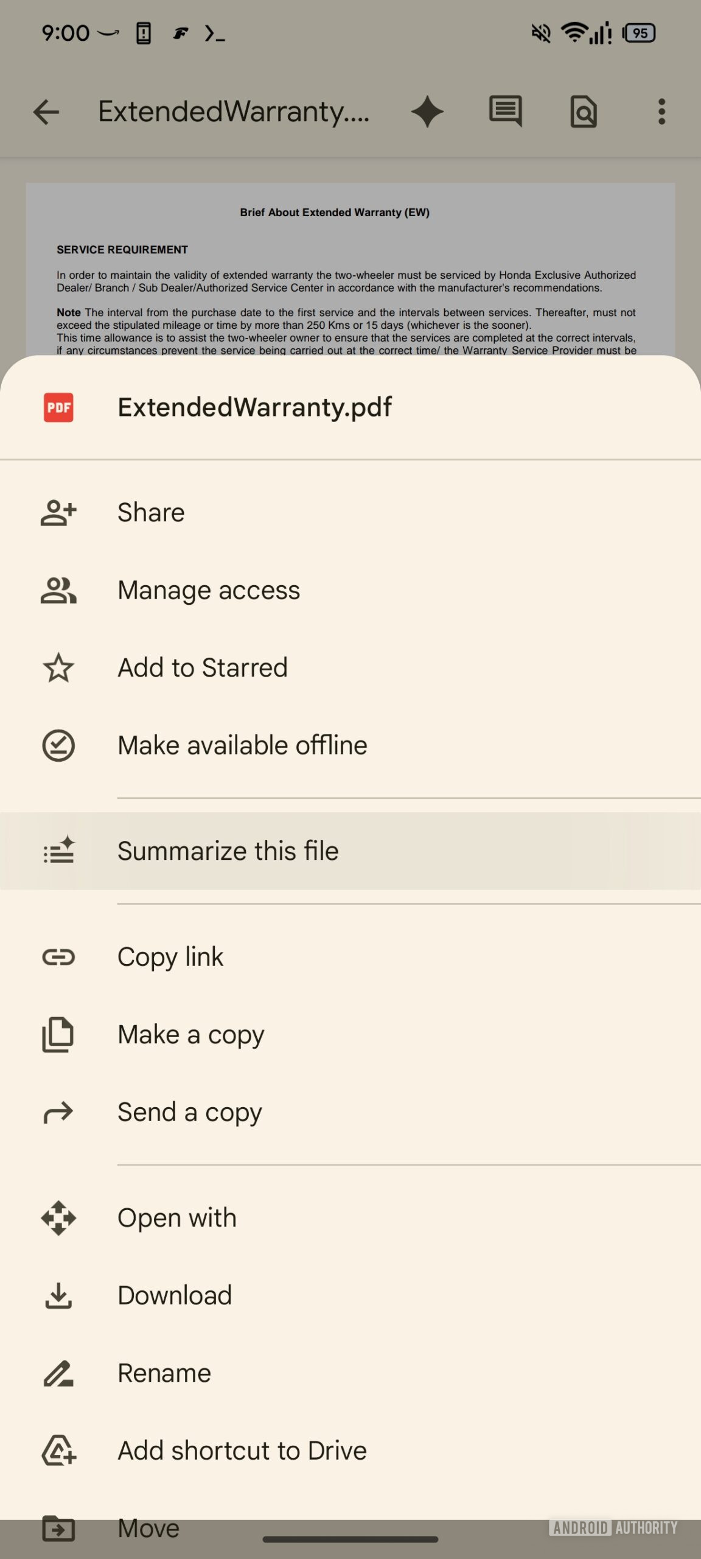Image resolution: width=701 pixels, height=1559 pixels.
Task: Open the comments icon in toolbar
Action: (505, 111)
